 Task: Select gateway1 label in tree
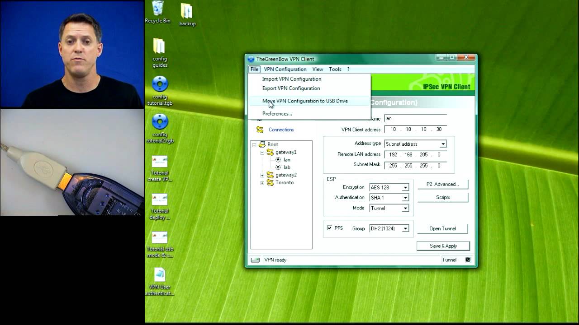click(286, 153)
